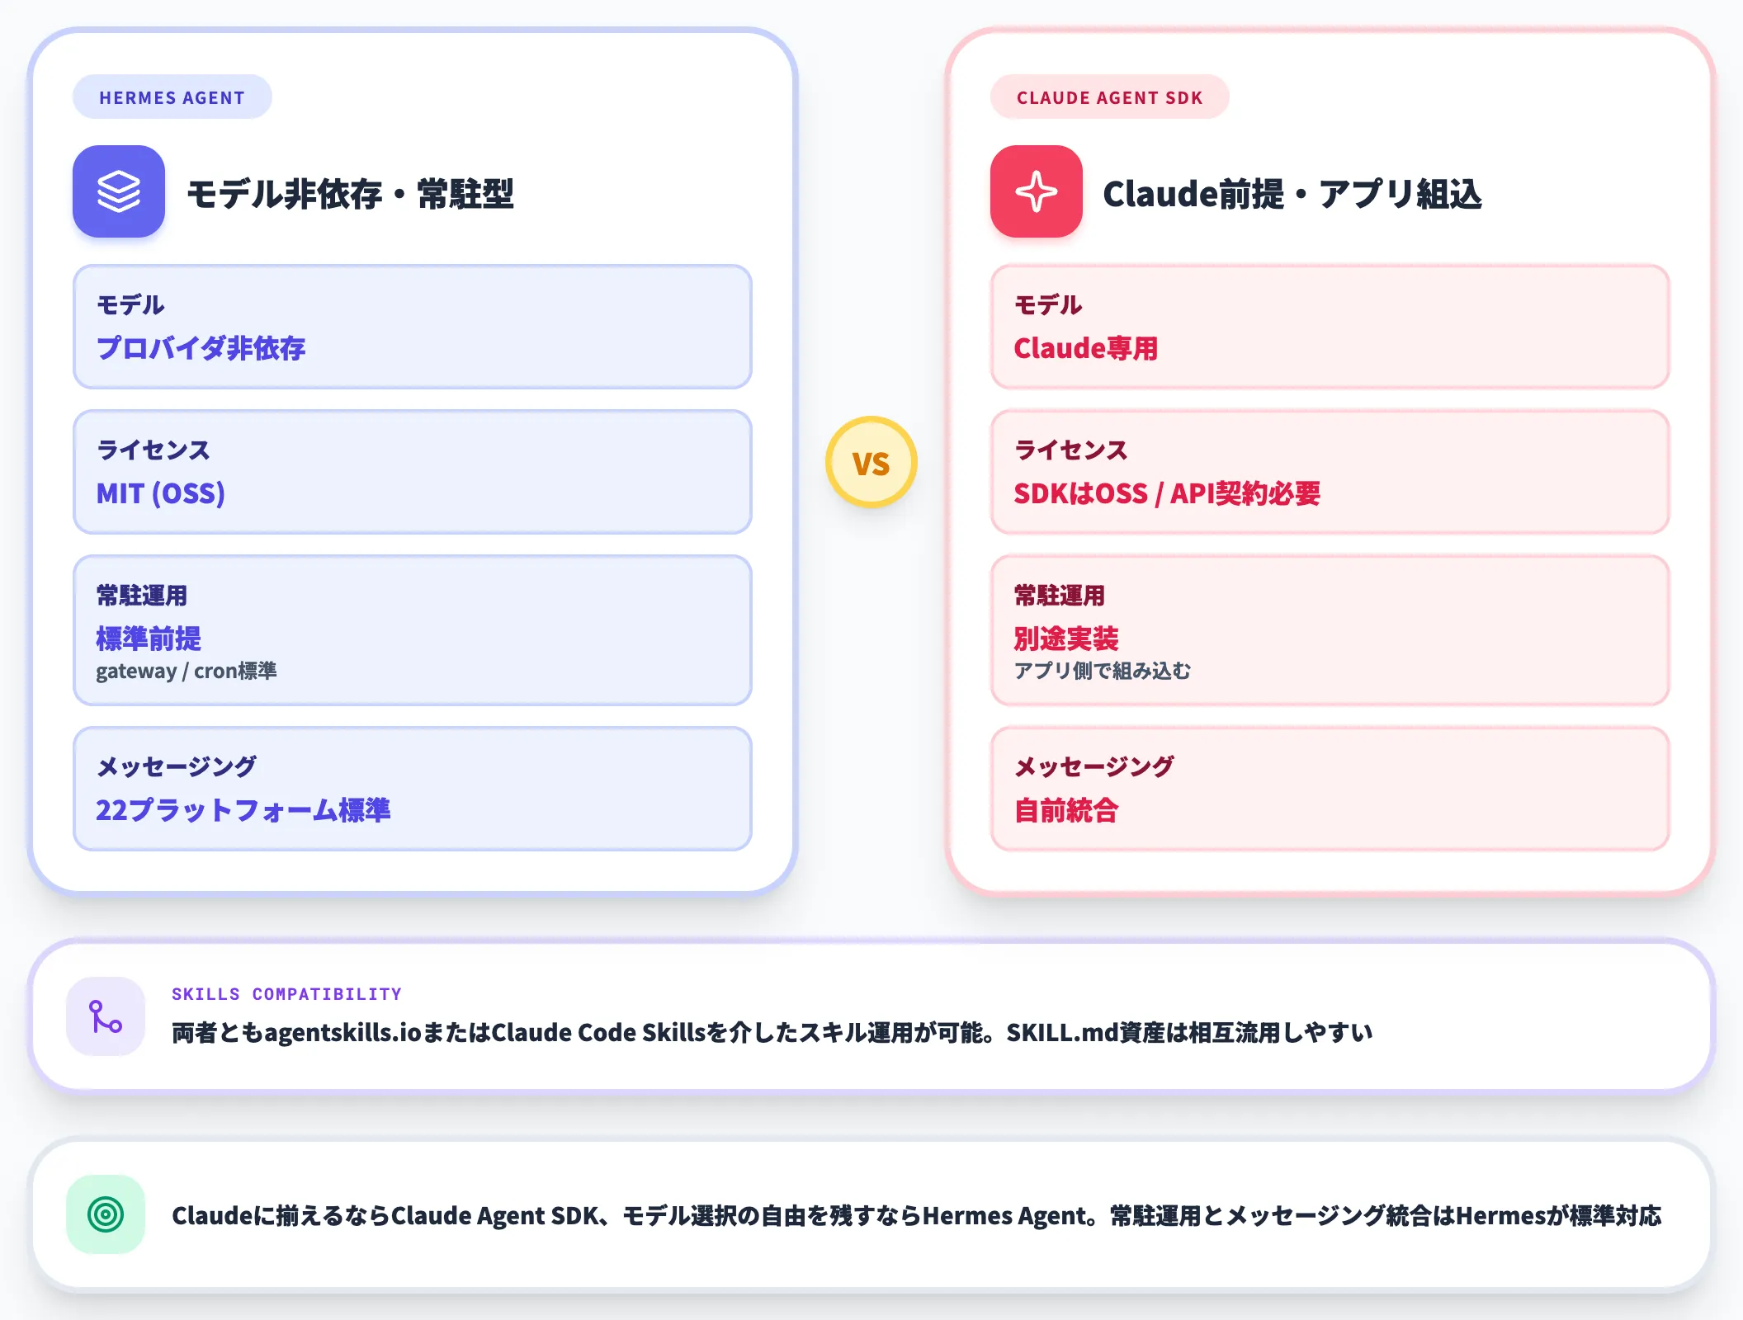Click the MIT (OSS) license value
The image size is (1743, 1320).
click(x=161, y=493)
